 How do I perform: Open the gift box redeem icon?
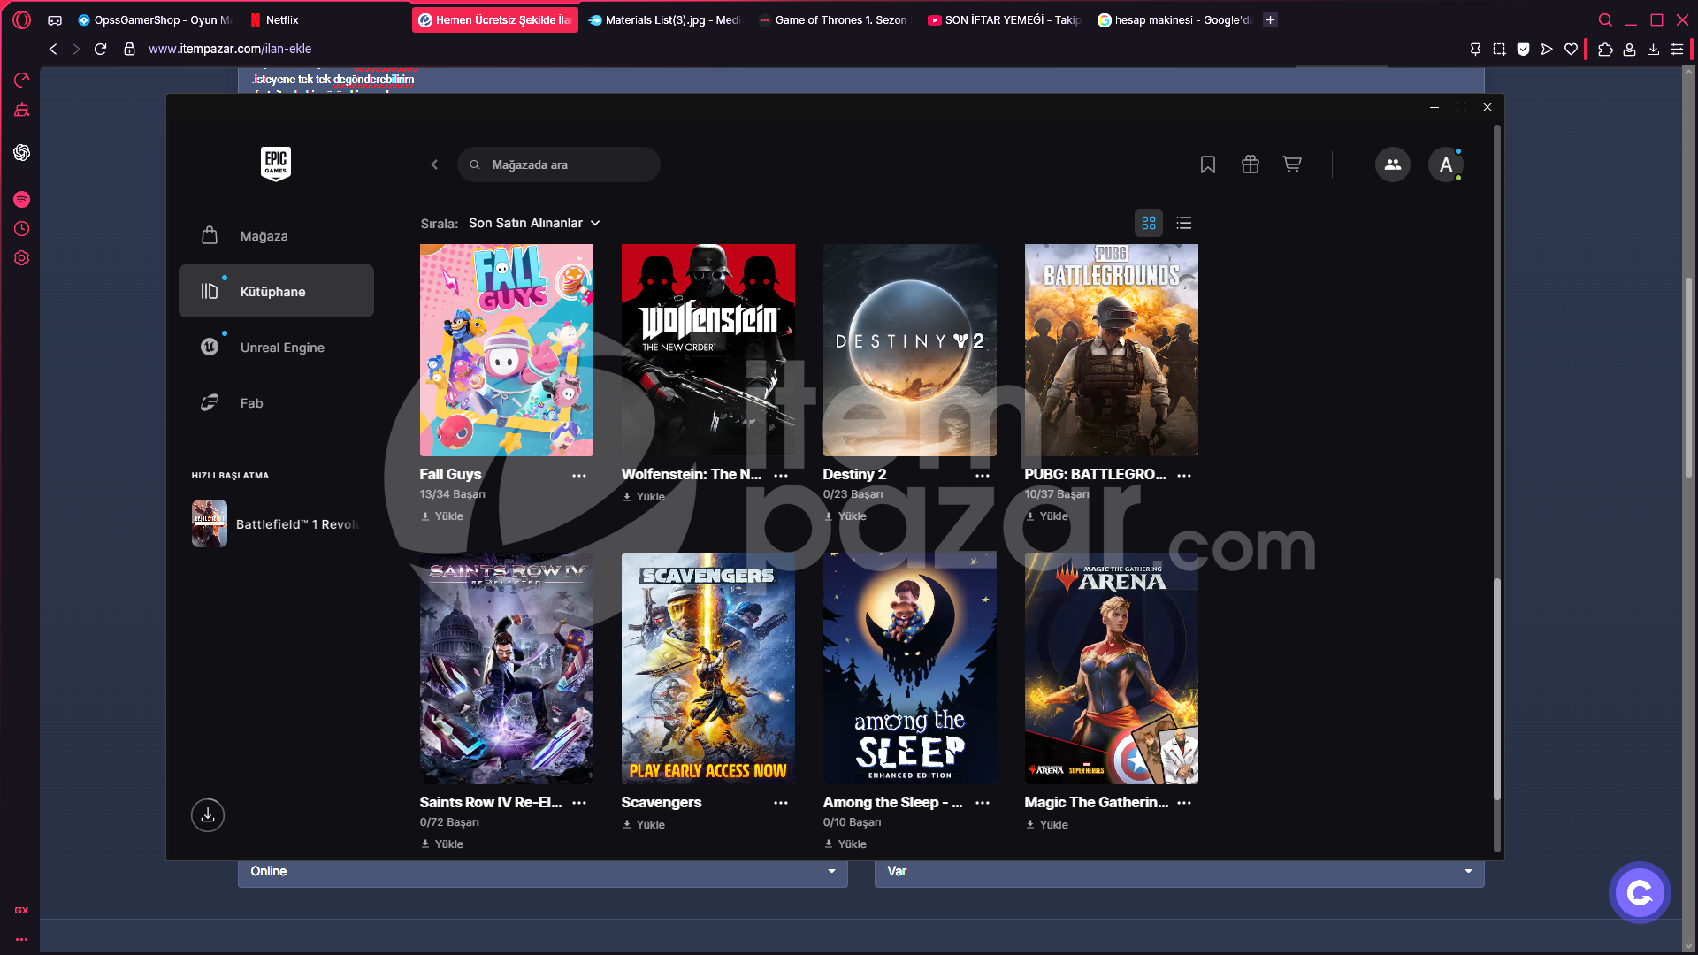[x=1251, y=164]
